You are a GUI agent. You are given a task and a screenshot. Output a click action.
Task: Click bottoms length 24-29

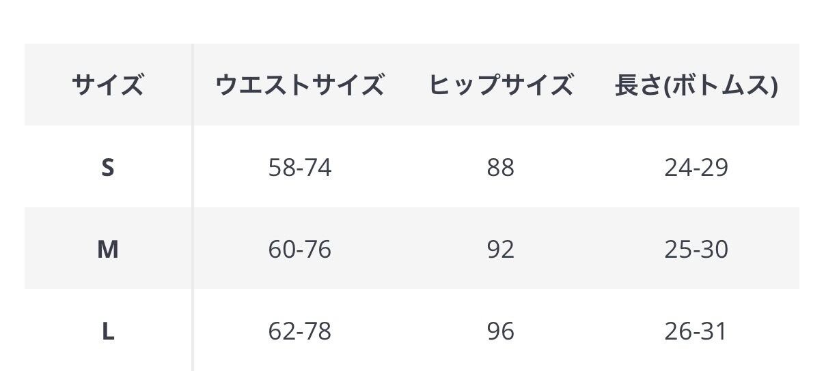pos(696,167)
